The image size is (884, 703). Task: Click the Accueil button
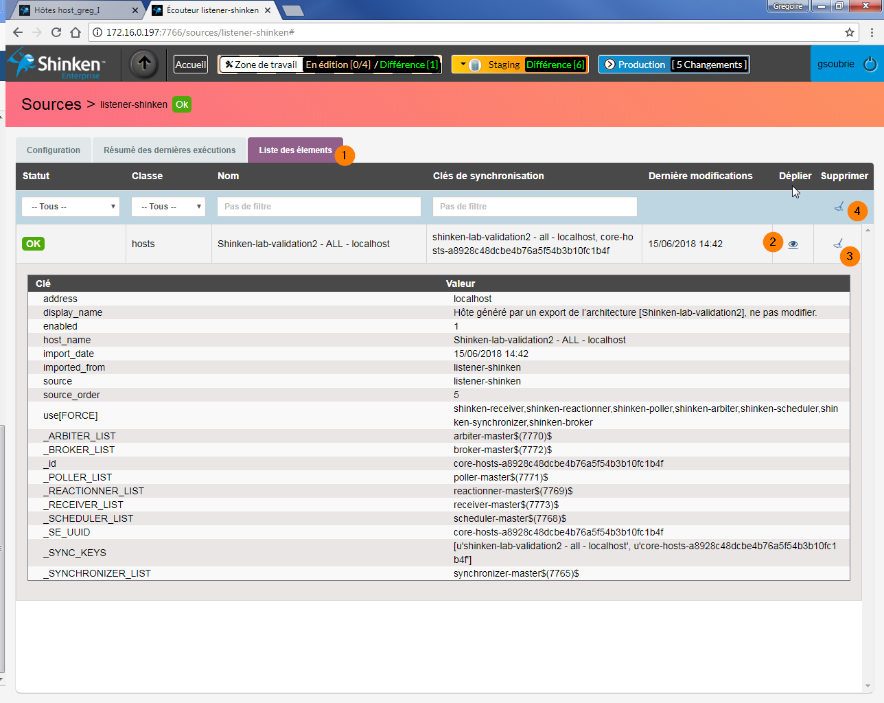(x=190, y=65)
